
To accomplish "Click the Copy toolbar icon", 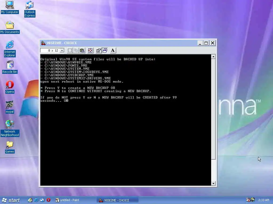I will coord(76,50).
